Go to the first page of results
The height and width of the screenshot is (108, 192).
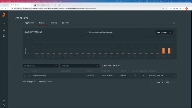(x=151, y=82)
